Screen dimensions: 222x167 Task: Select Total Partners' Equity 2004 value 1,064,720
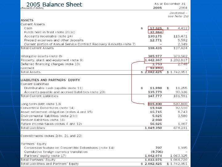click(x=179, y=160)
